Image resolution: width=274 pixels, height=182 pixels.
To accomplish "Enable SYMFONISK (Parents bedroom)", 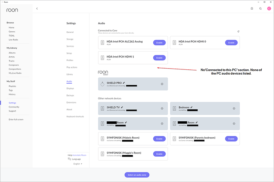I will pyautogui.click(x=231, y=139).
